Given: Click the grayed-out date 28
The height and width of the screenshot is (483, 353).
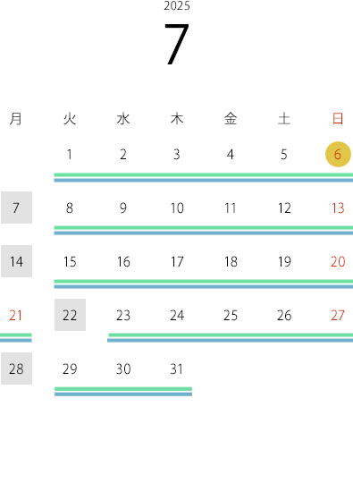Looking at the screenshot, I should click(16, 369).
